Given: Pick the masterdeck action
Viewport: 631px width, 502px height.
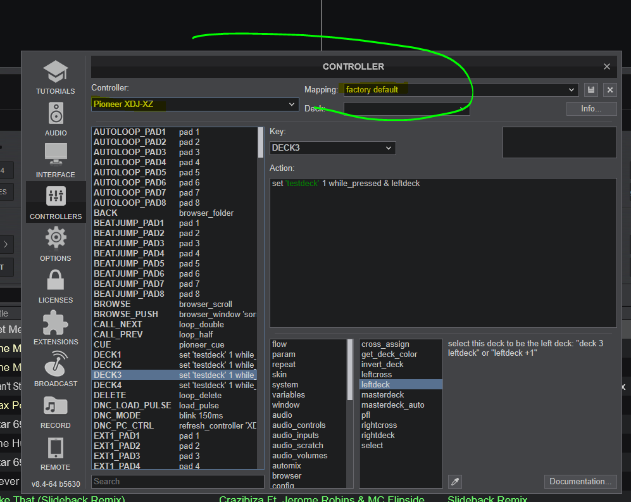Looking at the screenshot, I should pos(401,395).
